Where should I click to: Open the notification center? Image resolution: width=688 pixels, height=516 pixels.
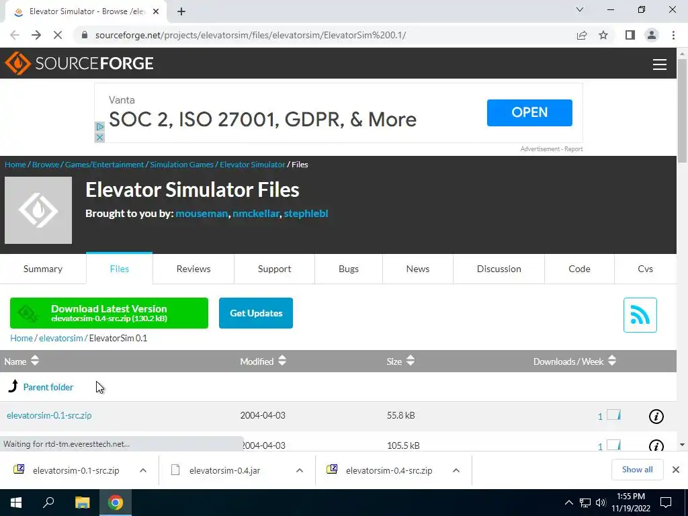click(666, 503)
